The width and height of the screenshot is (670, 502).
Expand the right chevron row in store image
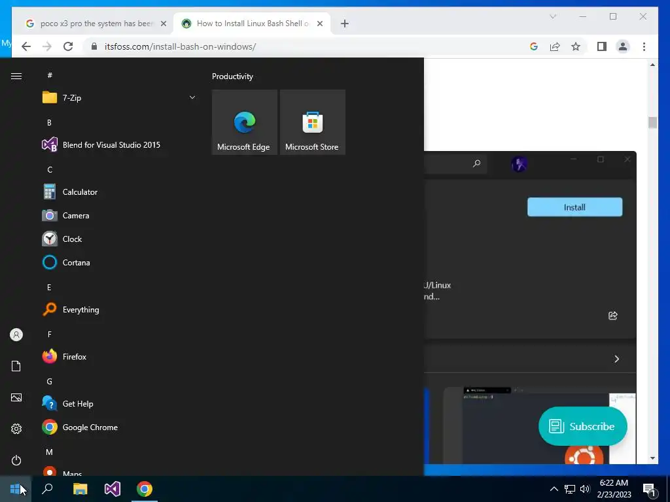(x=616, y=359)
